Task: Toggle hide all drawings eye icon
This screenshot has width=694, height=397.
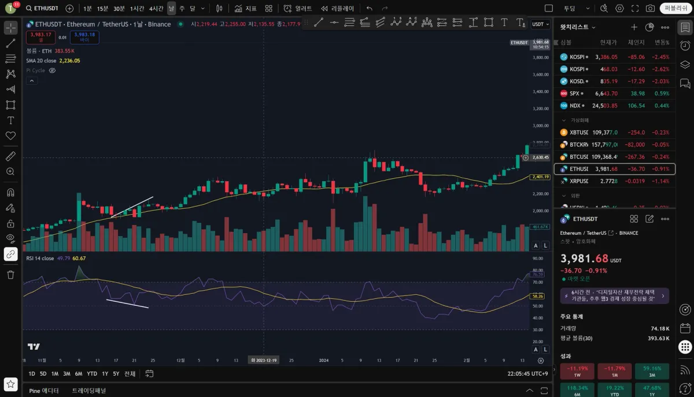Action: (x=10, y=238)
